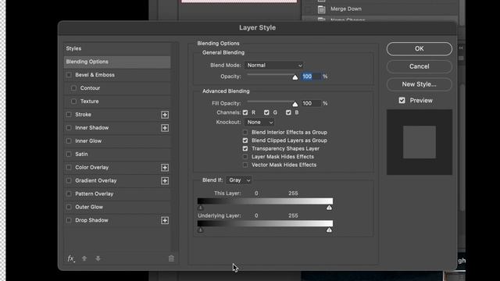Select Blending Options in the styles list
The height and width of the screenshot is (281, 500).
click(117, 62)
